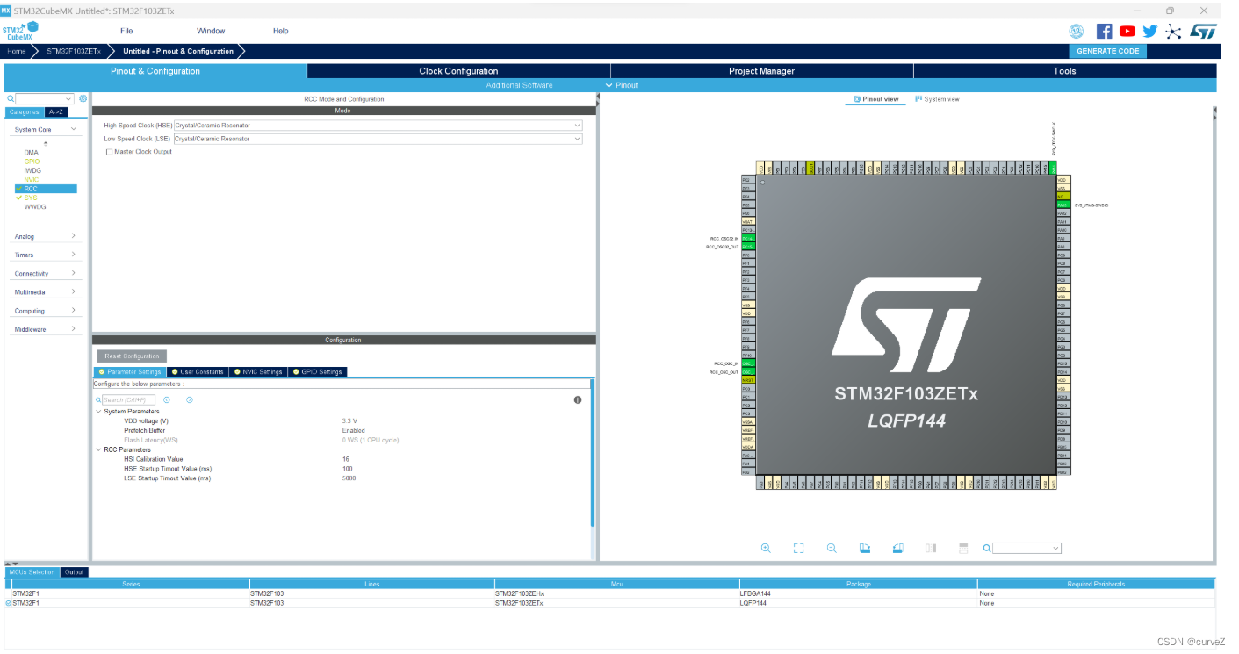
Task: Select GPIO in System Core
Action: point(32,162)
